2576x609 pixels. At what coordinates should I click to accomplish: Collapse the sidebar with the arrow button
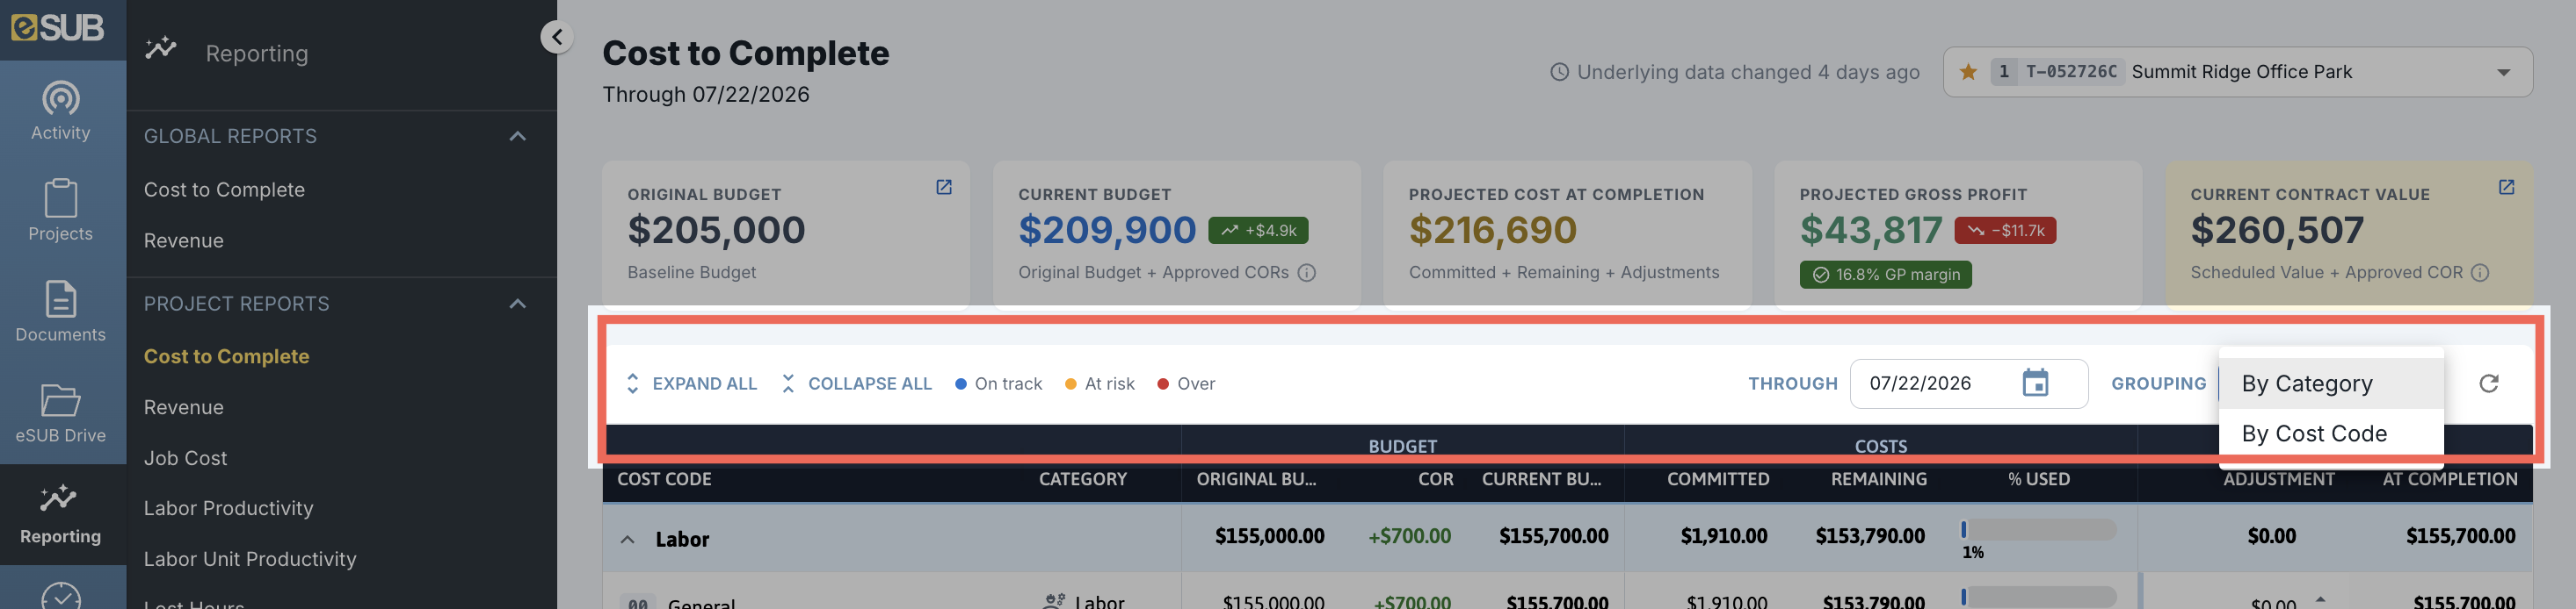(x=557, y=38)
